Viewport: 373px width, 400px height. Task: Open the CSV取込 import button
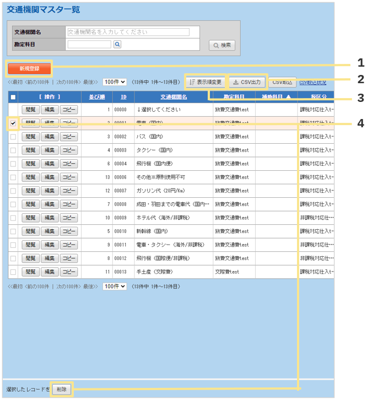point(282,82)
